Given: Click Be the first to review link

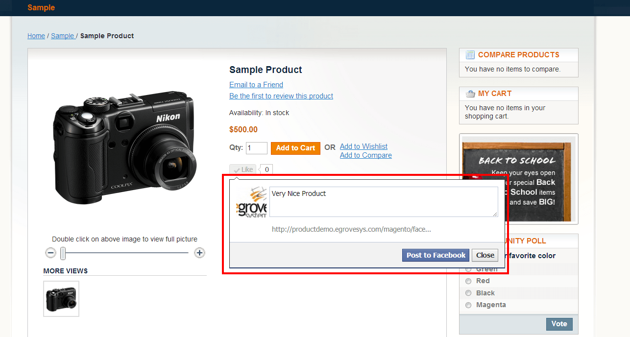Looking at the screenshot, I should point(281,96).
